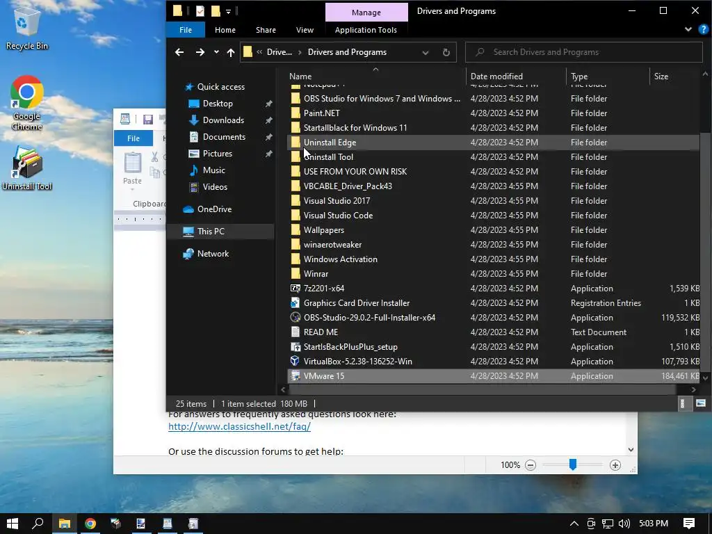
Task: Select the VirtualBox-5.2.38-136252-Win file
Action: [x=493, y=362]
